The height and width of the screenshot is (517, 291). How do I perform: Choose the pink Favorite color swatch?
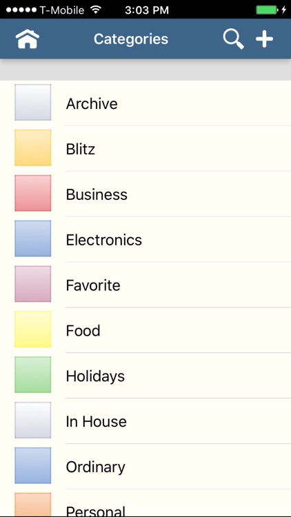coord(32,284)
